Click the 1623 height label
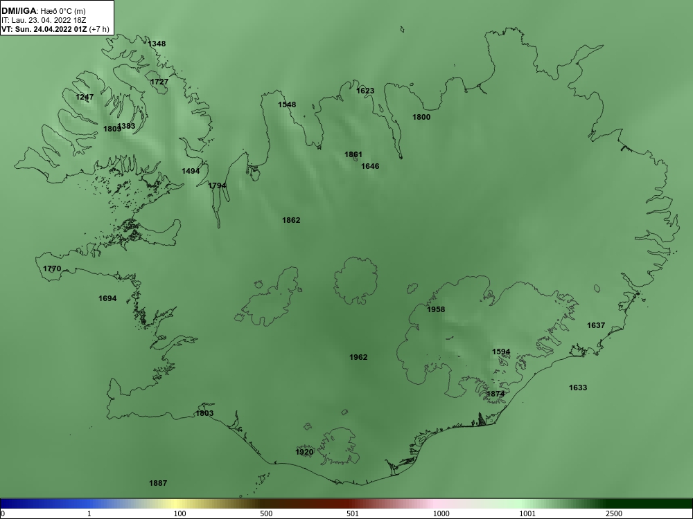The height and width of the screenshot is (519, 693). pos(365,91)
